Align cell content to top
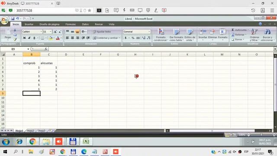This screenshot has width=277, height=156. point(68,32)
